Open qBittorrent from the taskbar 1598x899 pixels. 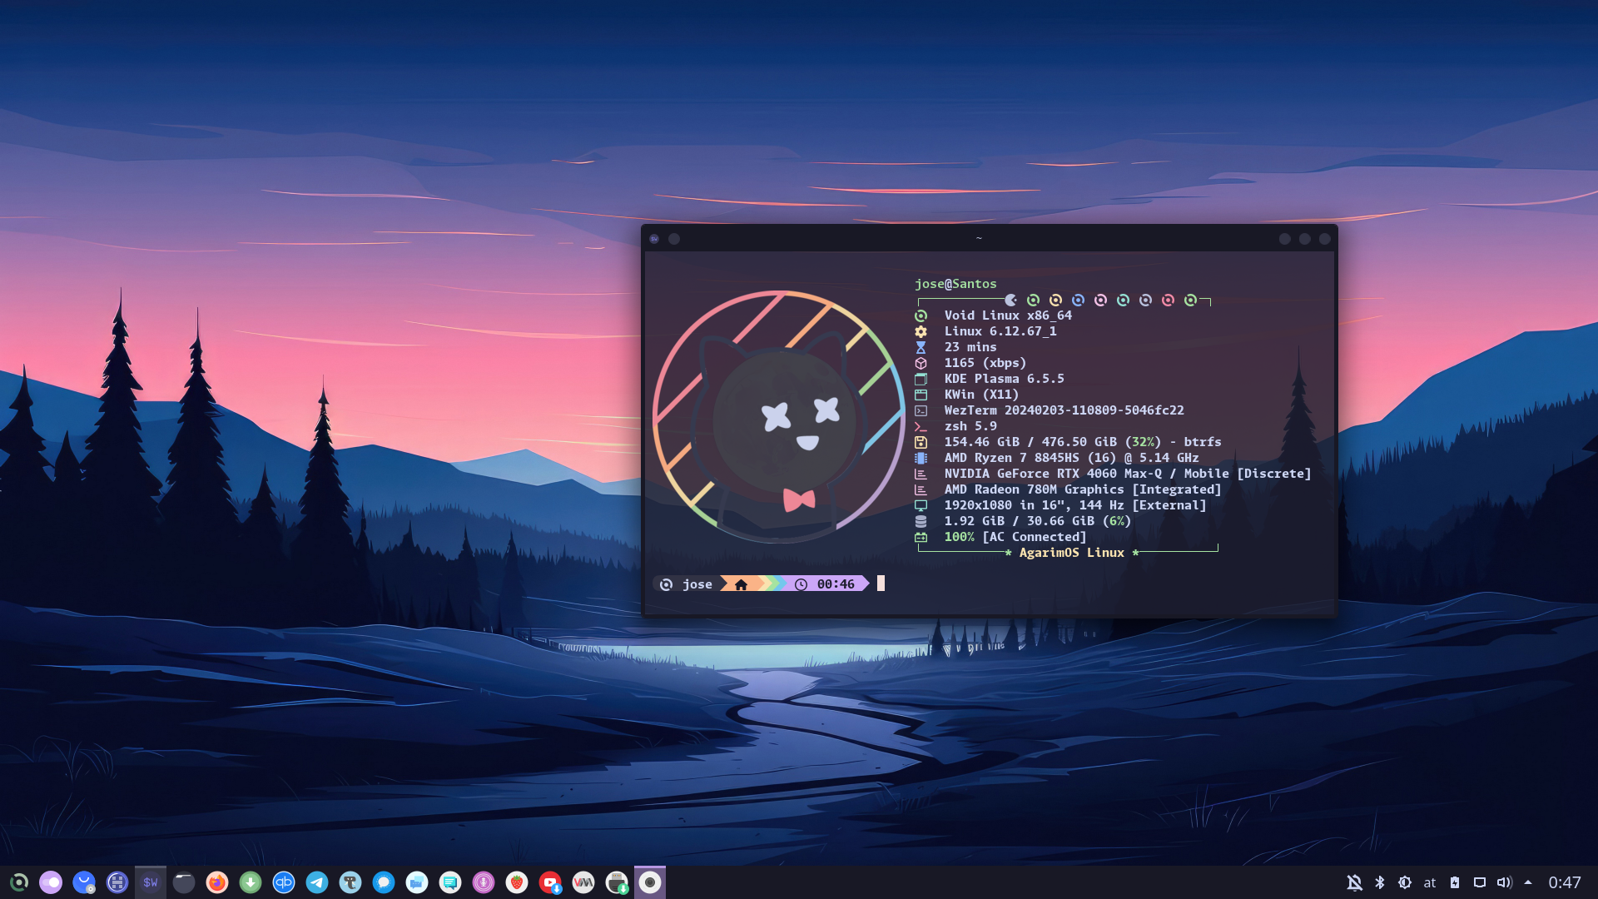click(284, 882)
